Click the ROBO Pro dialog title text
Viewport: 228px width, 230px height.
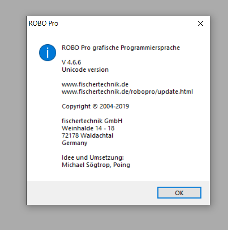pyautogui.click(x=43, y=23)
